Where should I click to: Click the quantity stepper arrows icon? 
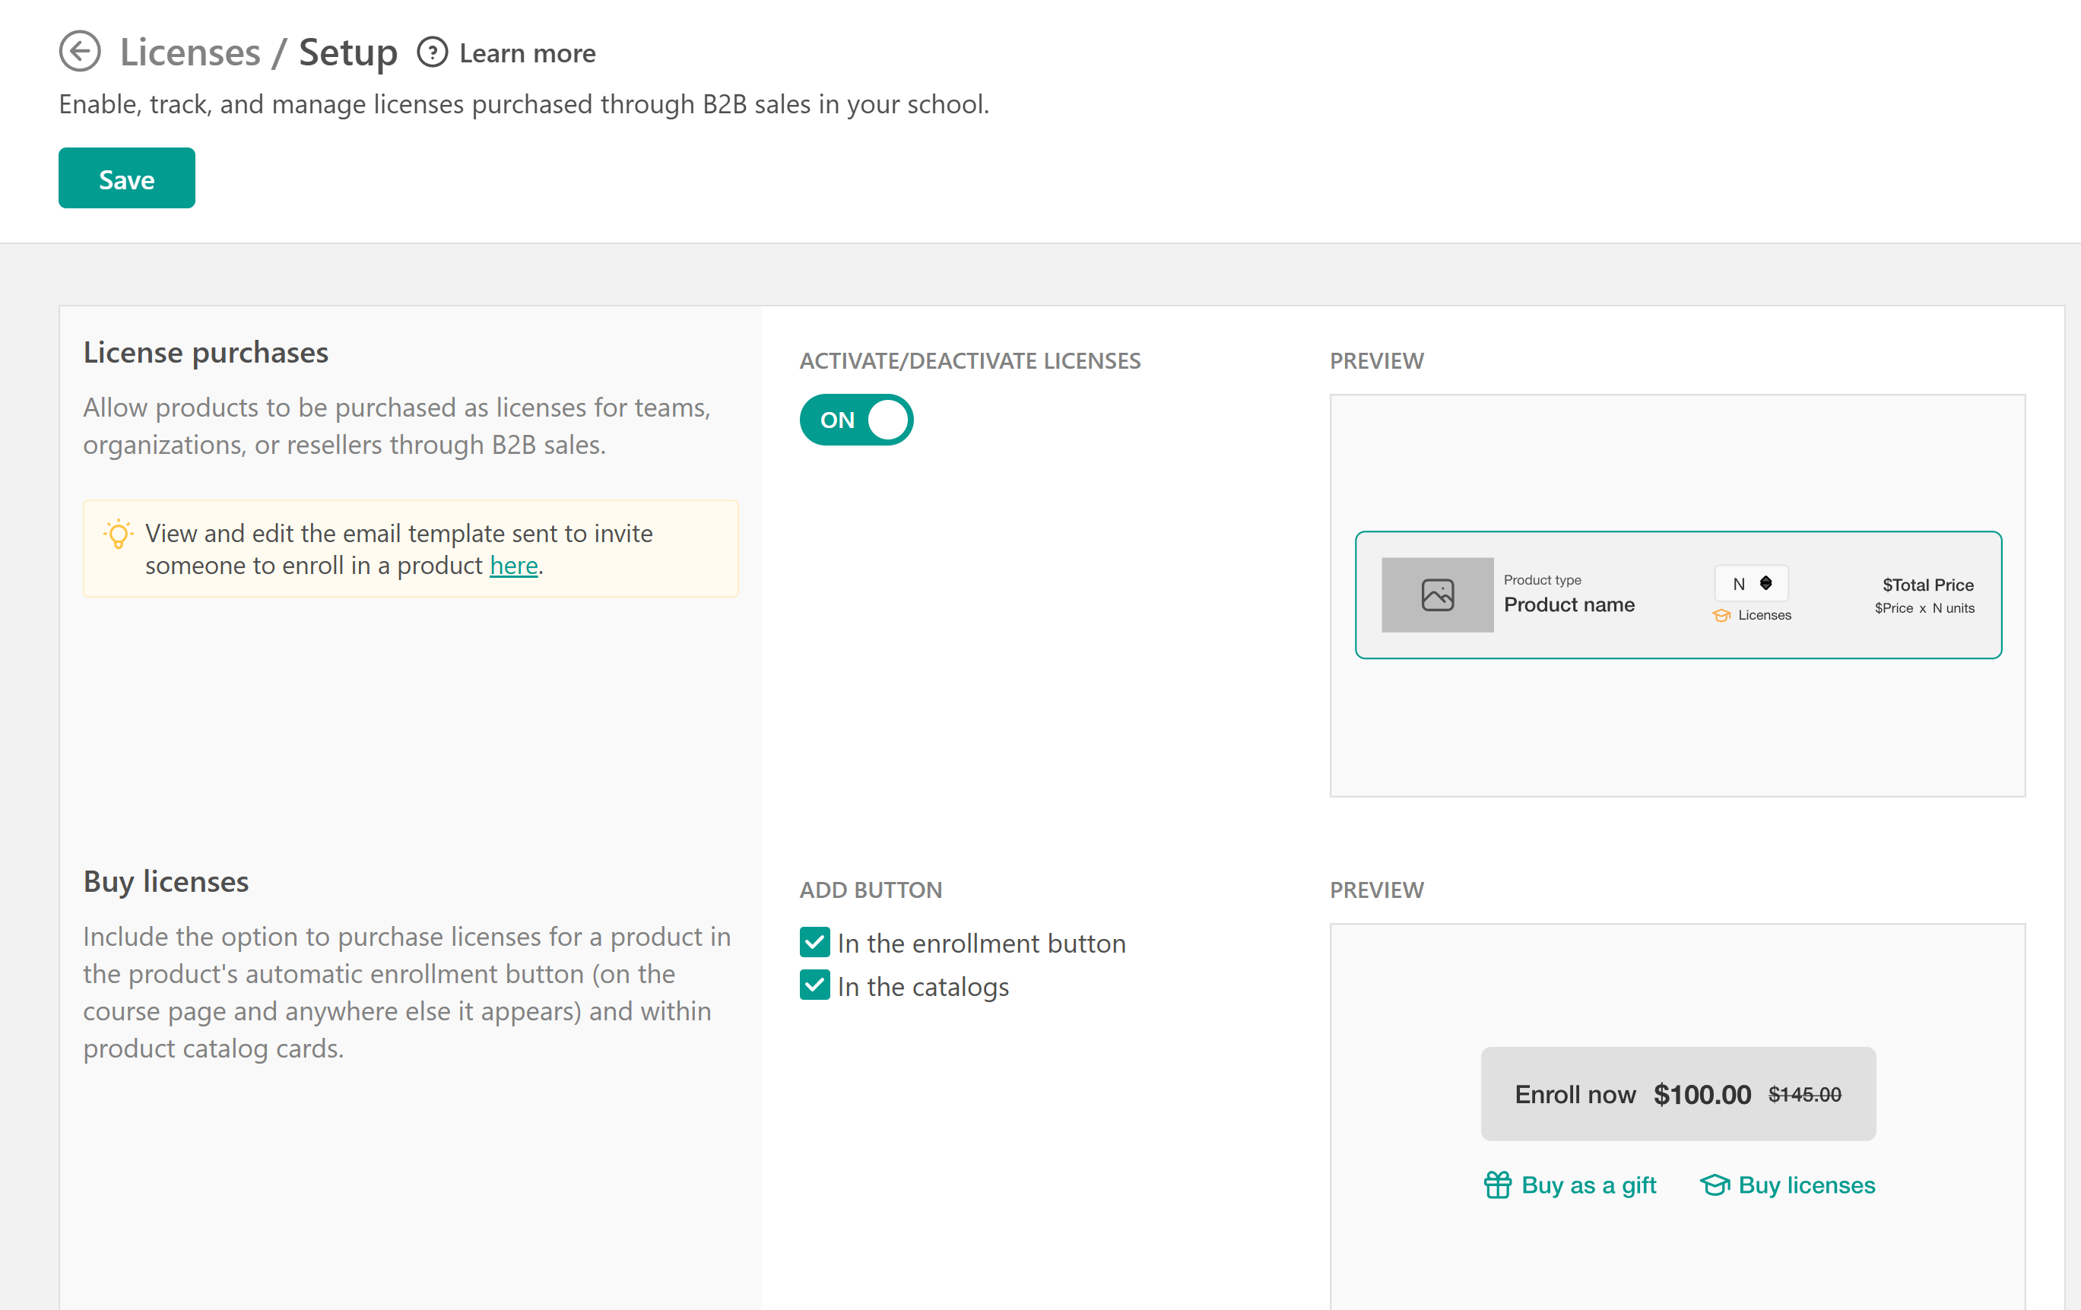click(1765, 583)
